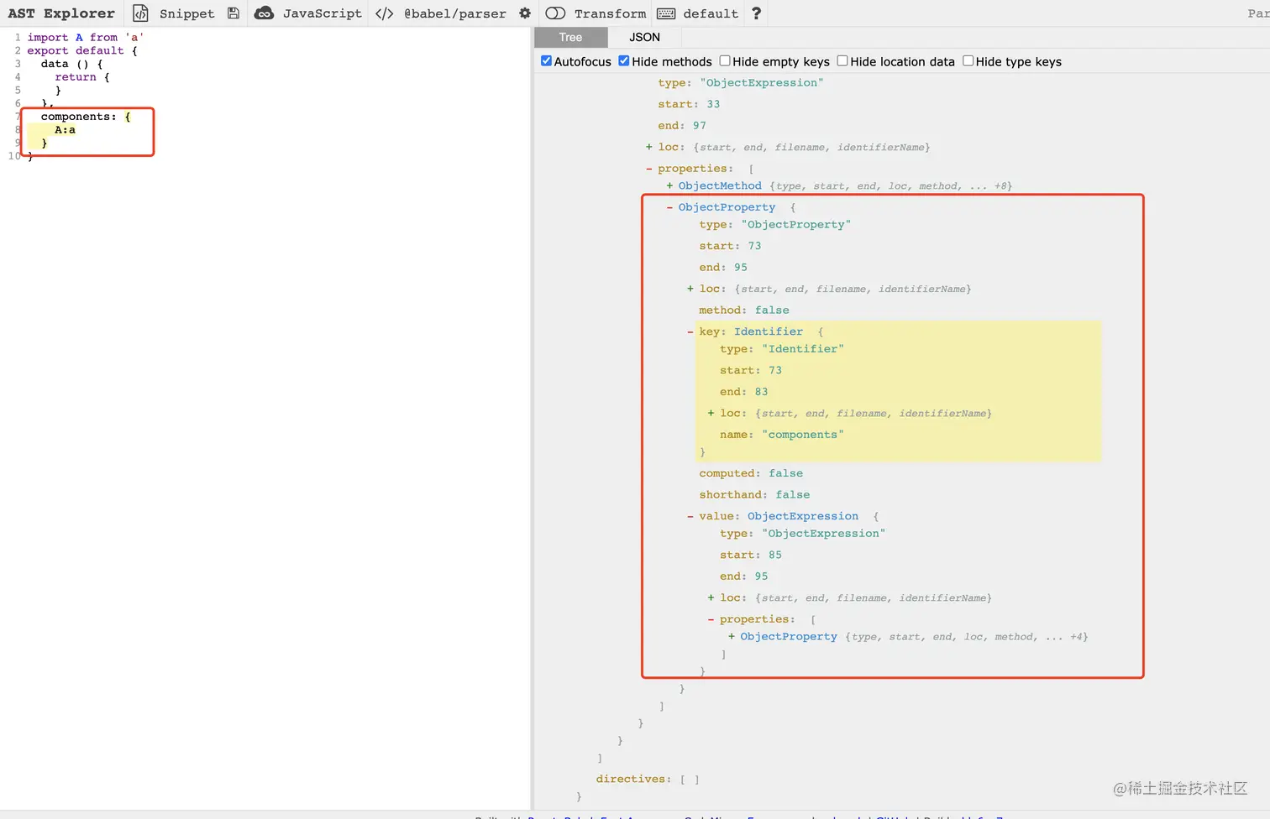Click type: "ObjectProperty" entry
This screenshot has width=1270, height=819.
[774, 225]
